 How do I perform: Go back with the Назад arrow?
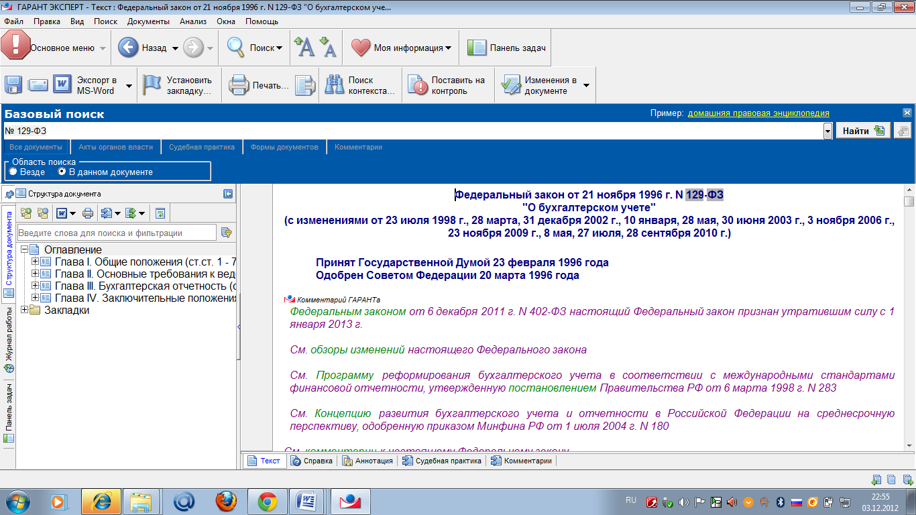[128, 48]
